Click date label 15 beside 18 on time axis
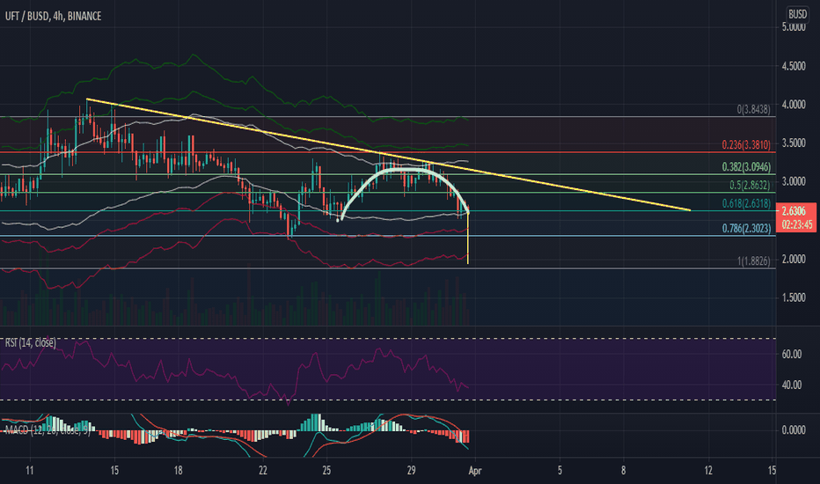820x484 pixels. click(114, 471)
